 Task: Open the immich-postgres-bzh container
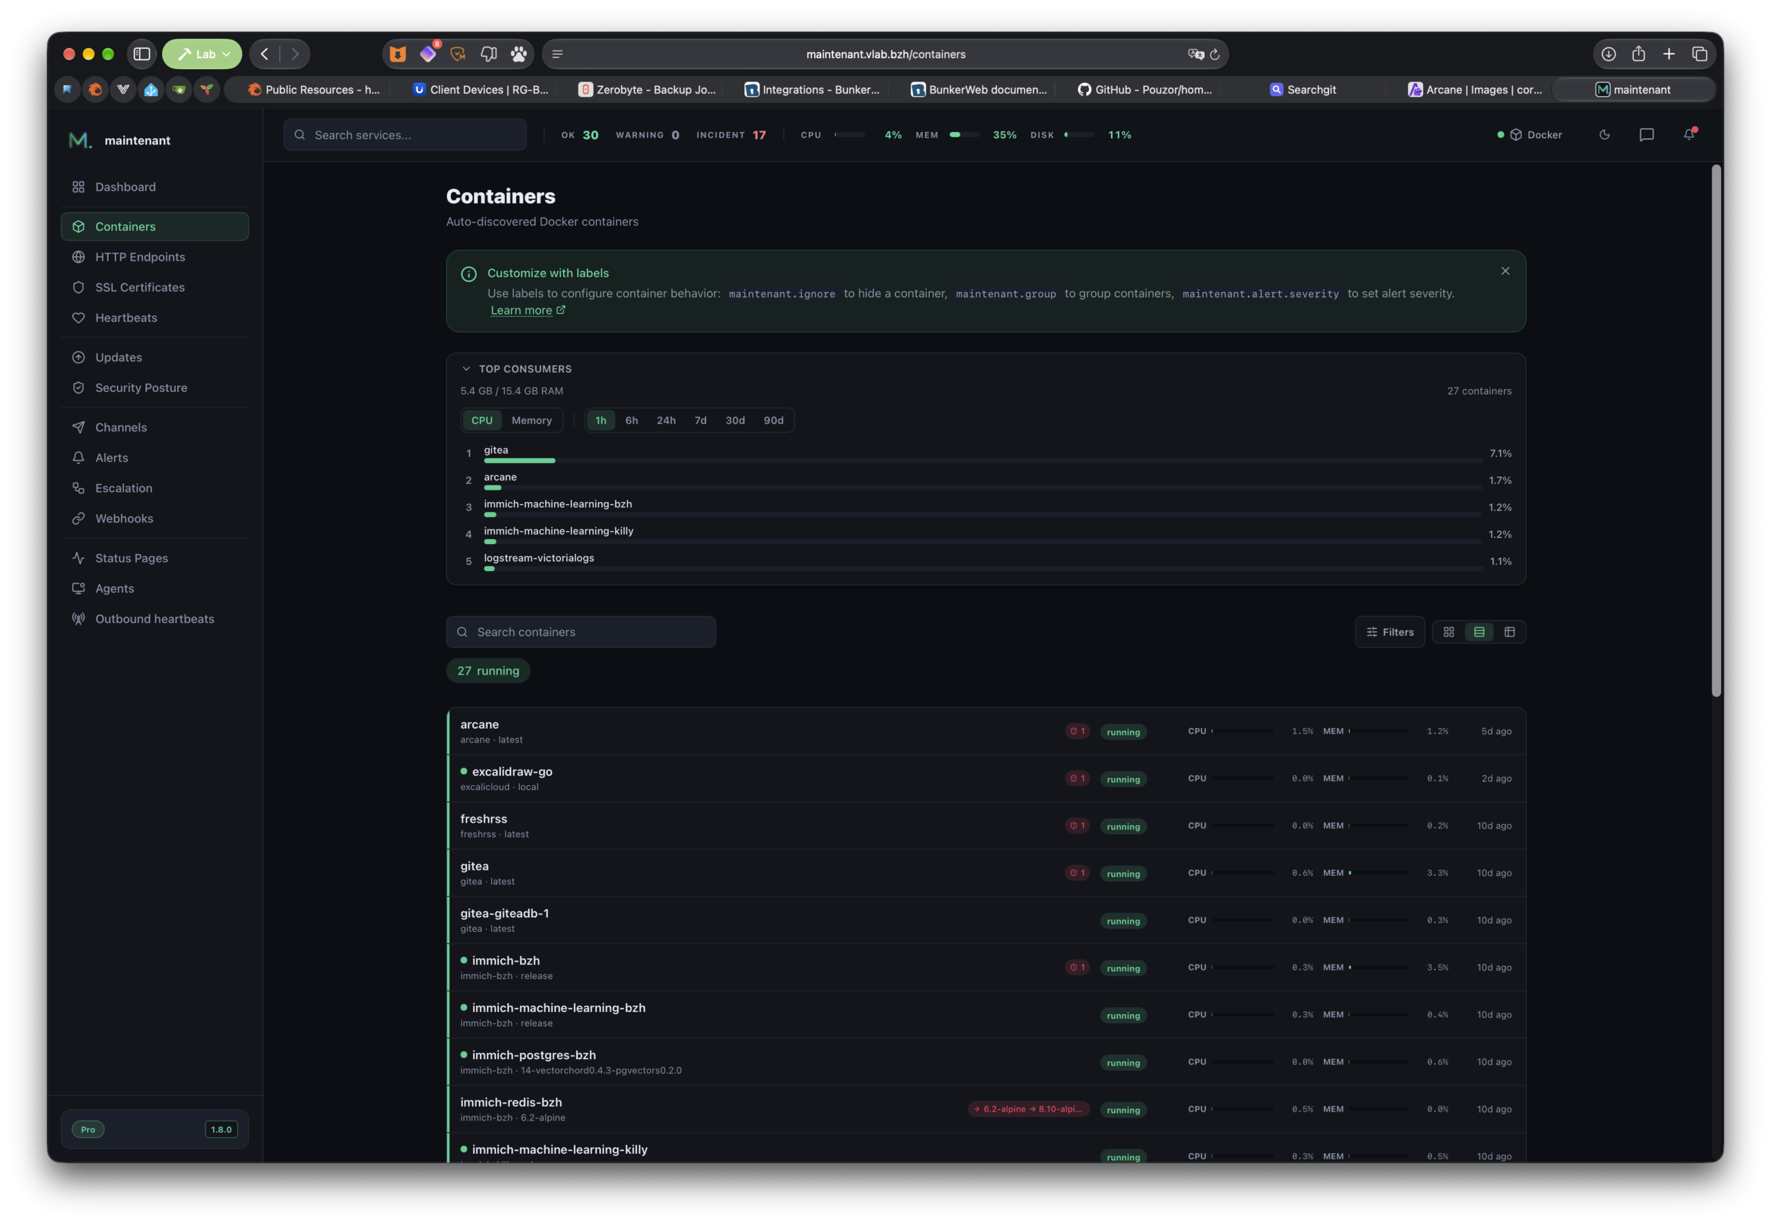click(x=986, y=1063)
